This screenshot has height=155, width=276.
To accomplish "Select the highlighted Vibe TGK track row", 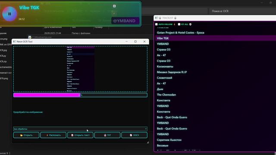I will point(216,38).
